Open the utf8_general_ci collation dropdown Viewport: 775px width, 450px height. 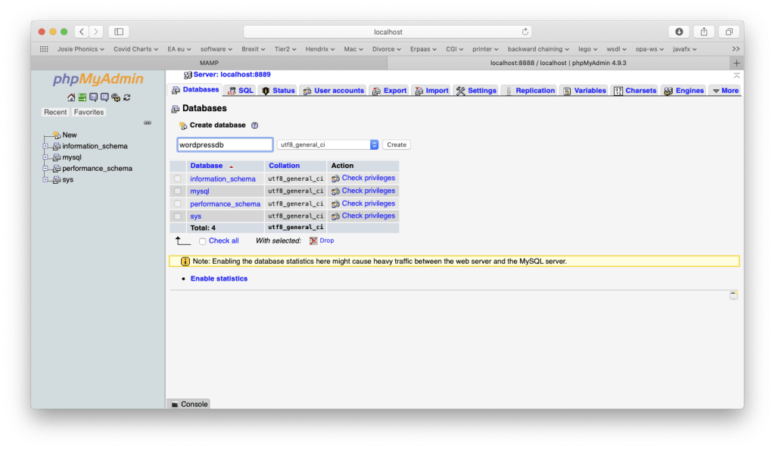pyautogui.click(x=328, y=144)
